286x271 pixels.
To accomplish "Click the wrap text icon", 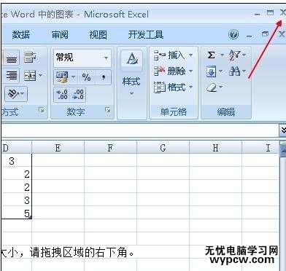I will click(x=30, y=58).
